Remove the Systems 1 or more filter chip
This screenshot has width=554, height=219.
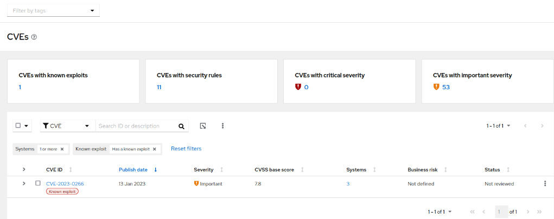coord(62,149)
